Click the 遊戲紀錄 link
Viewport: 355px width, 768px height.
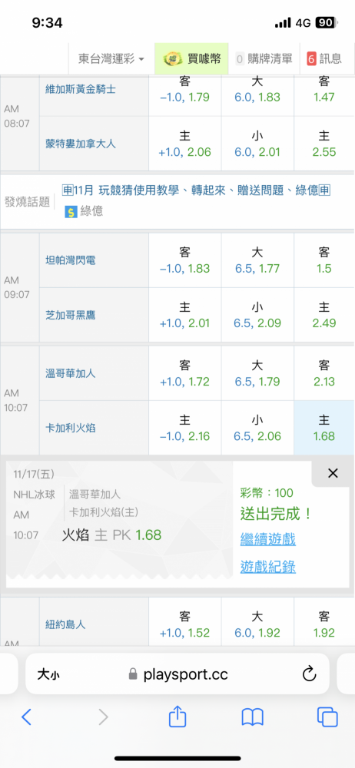pyautogui.click(x=267, y=567)
